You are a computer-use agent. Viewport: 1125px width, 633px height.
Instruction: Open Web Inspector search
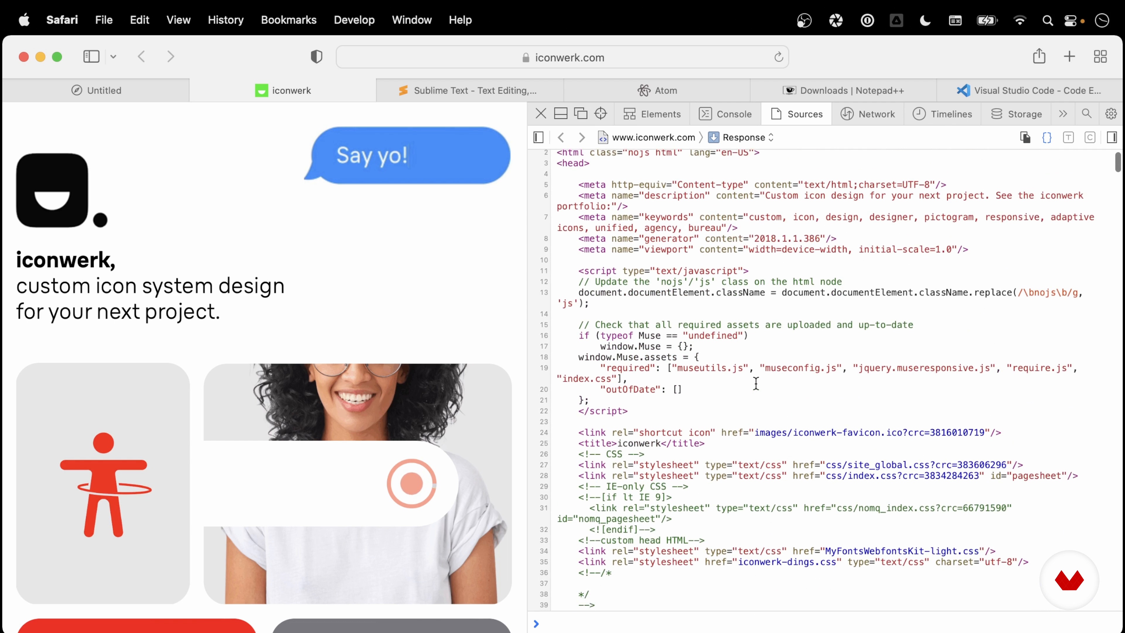click(1087, 114)
